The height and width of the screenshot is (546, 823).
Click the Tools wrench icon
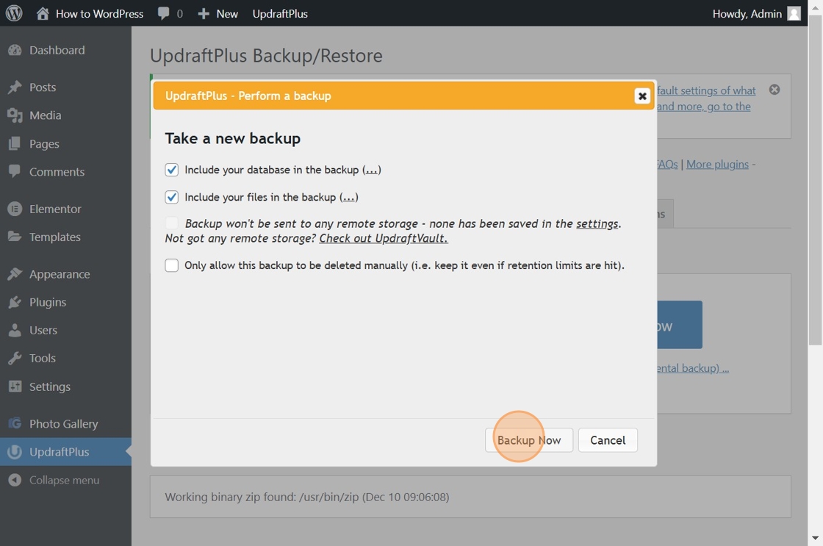15,359
